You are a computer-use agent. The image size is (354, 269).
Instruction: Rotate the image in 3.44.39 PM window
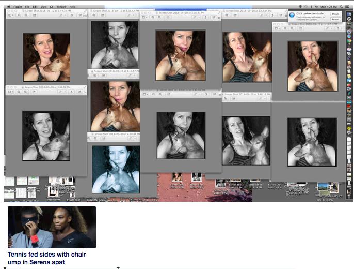pyautogui.click(x=72, y=15)
